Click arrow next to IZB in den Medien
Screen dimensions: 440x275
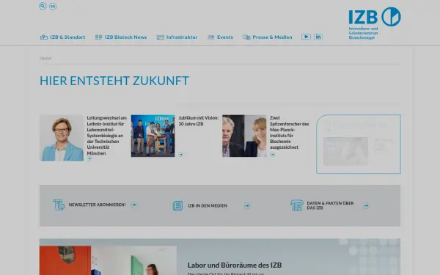tap(247, 205)
